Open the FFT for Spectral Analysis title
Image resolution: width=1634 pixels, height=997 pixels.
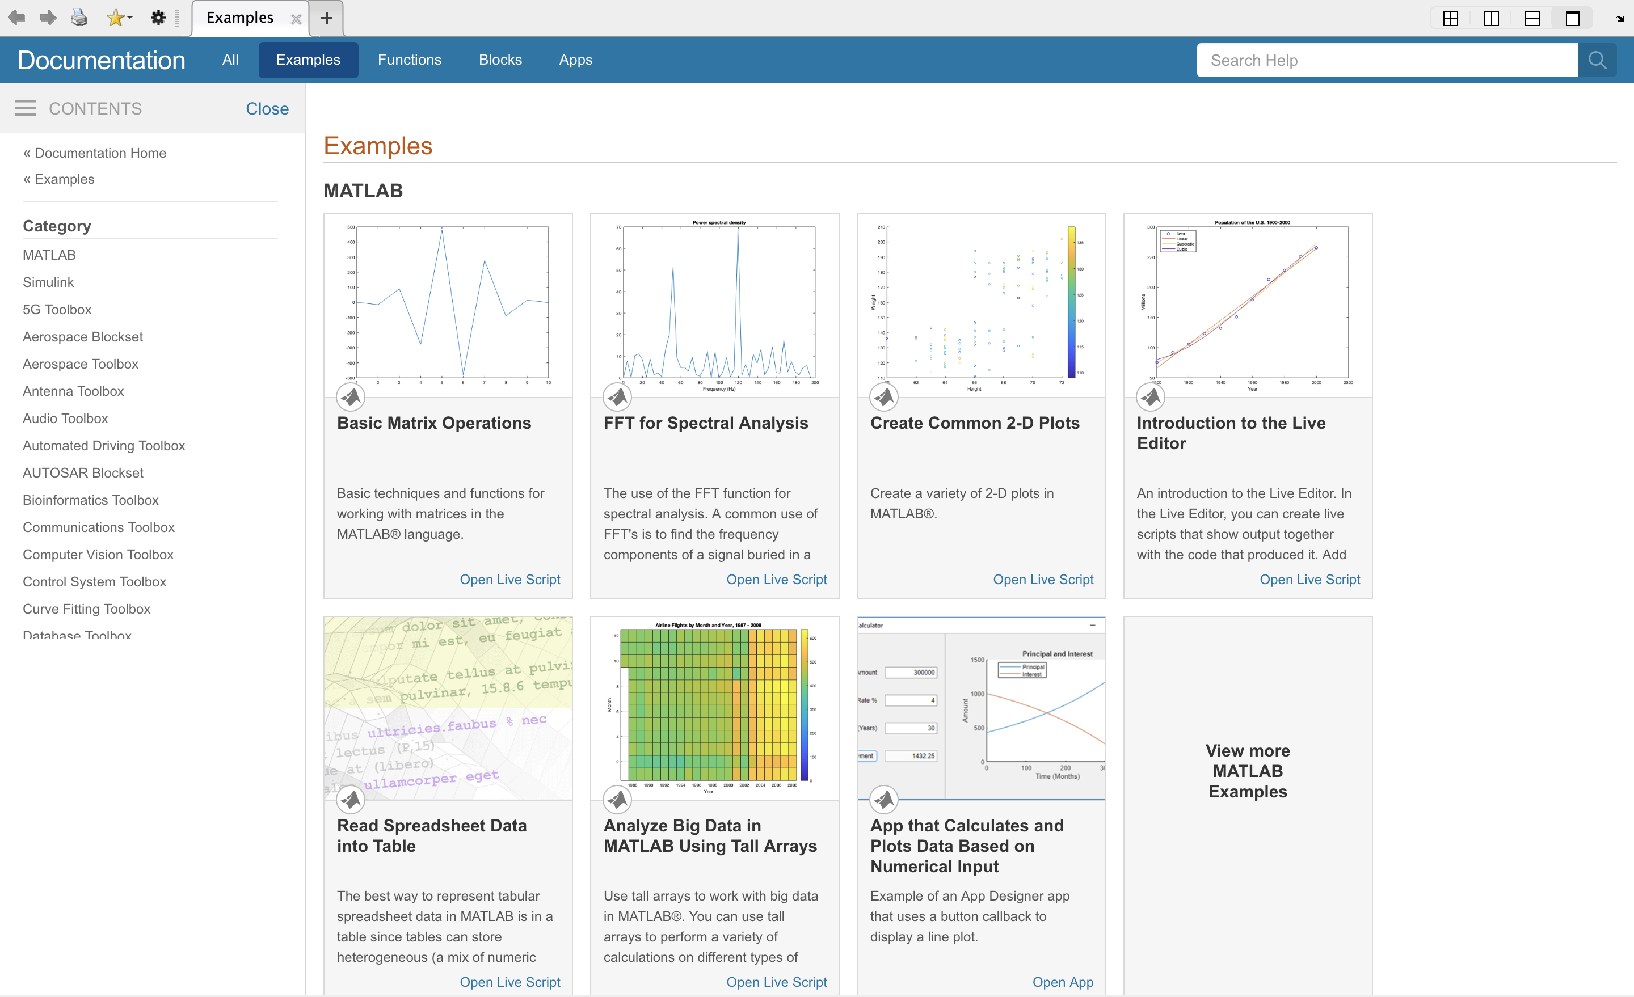[706, 423]
